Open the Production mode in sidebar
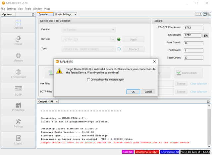 (x=18, y=107)
